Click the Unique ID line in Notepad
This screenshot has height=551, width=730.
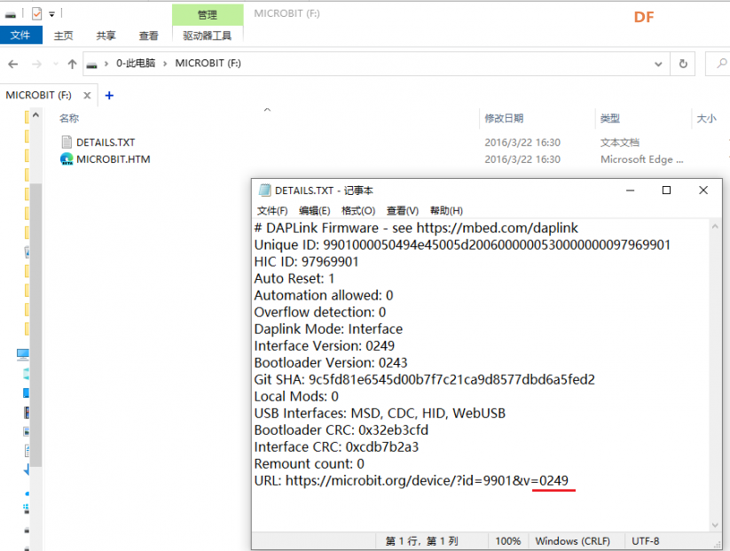(462, 245)
